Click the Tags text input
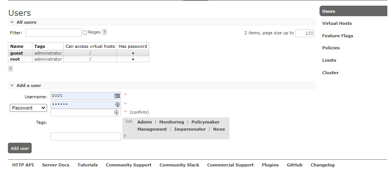This screenshot has width=390, height=183. click(x=86, y=137)
